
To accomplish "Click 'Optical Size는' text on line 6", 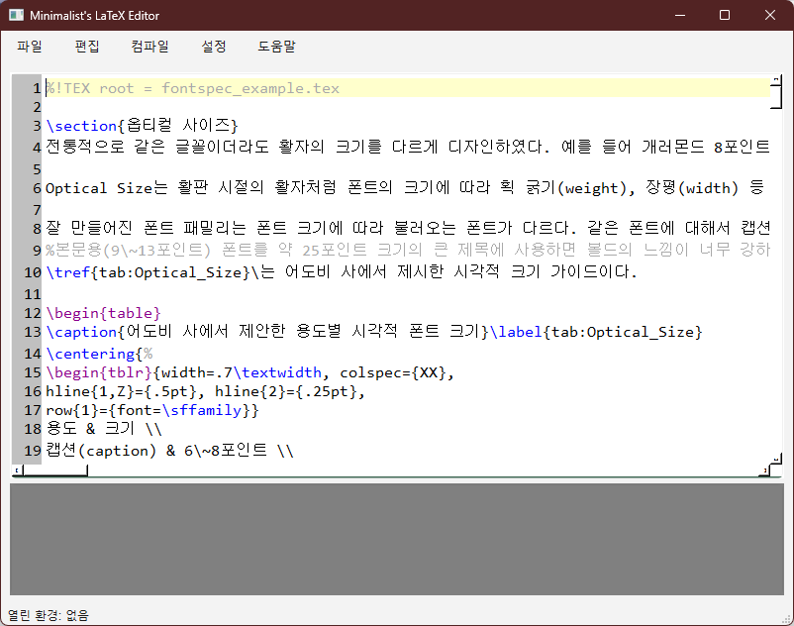I will coord(106,188).
